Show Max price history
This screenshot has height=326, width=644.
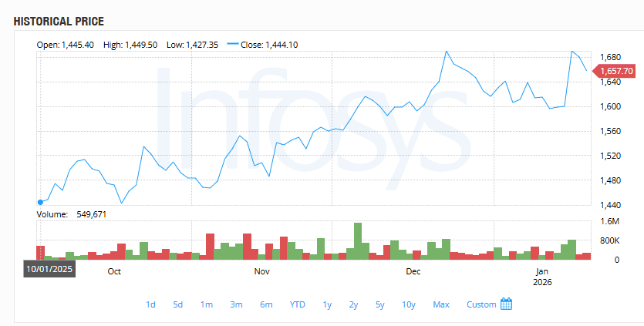click(441, 304)
